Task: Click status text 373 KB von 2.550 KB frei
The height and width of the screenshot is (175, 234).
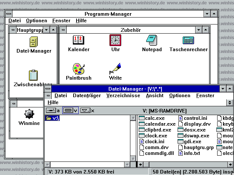Action: click(81, 172)
